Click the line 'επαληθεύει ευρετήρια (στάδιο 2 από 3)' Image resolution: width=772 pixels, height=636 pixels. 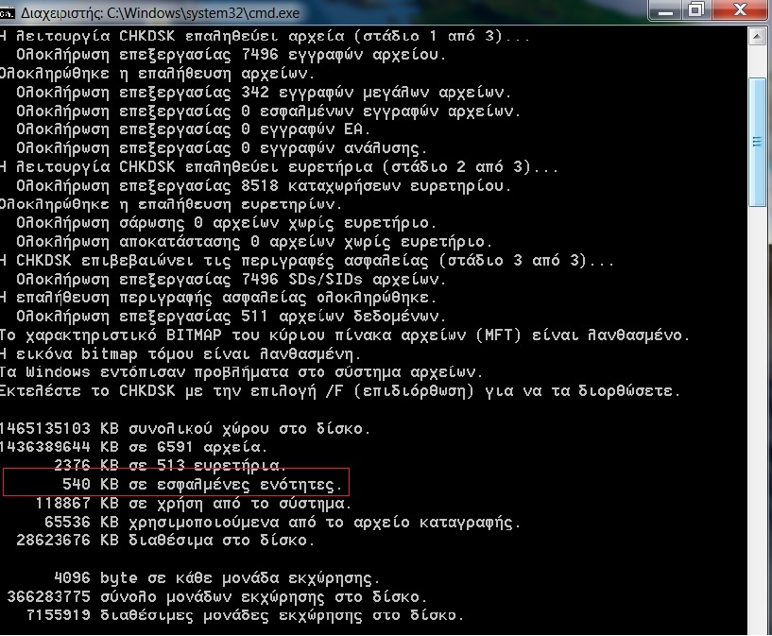pyautogui.click(x=279, y=167)
